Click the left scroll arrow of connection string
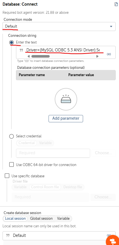119x245 pixels. (x=29, y=56)
